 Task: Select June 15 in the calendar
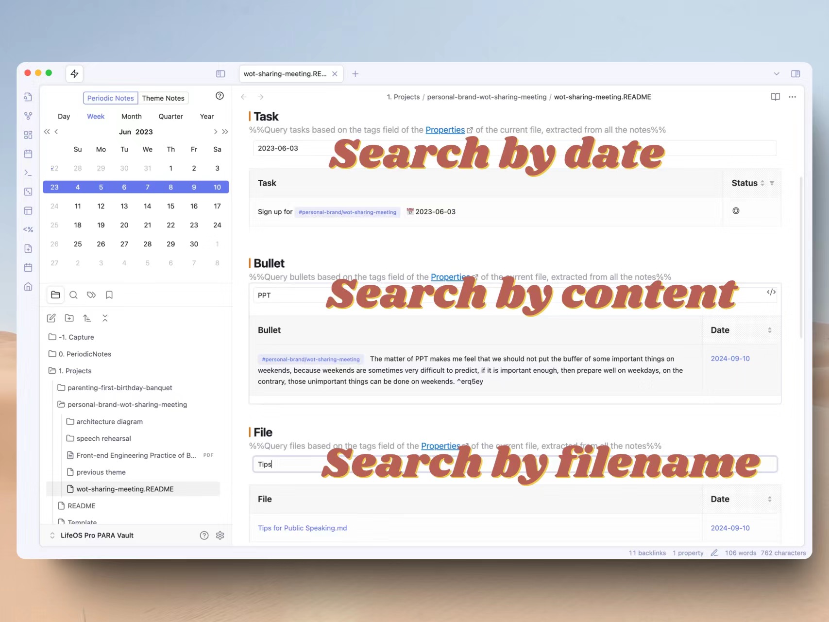(x=171, y=206)
